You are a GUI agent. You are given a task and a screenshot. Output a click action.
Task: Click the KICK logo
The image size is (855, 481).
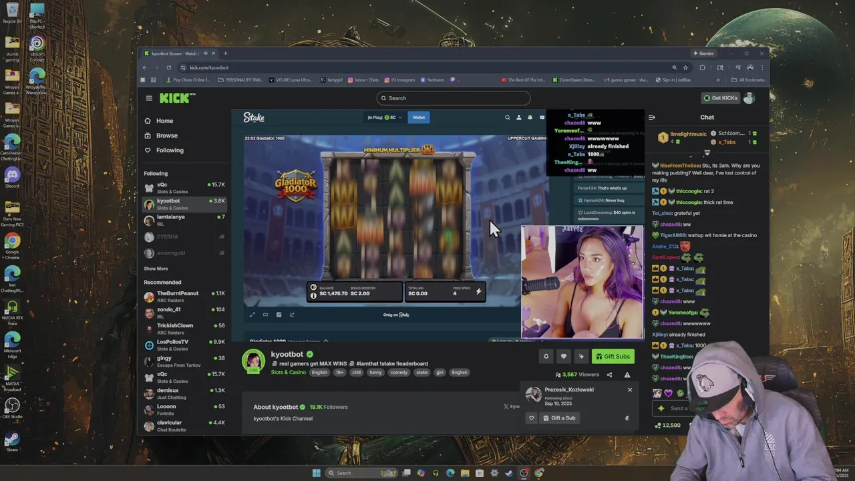click(177, 98)
